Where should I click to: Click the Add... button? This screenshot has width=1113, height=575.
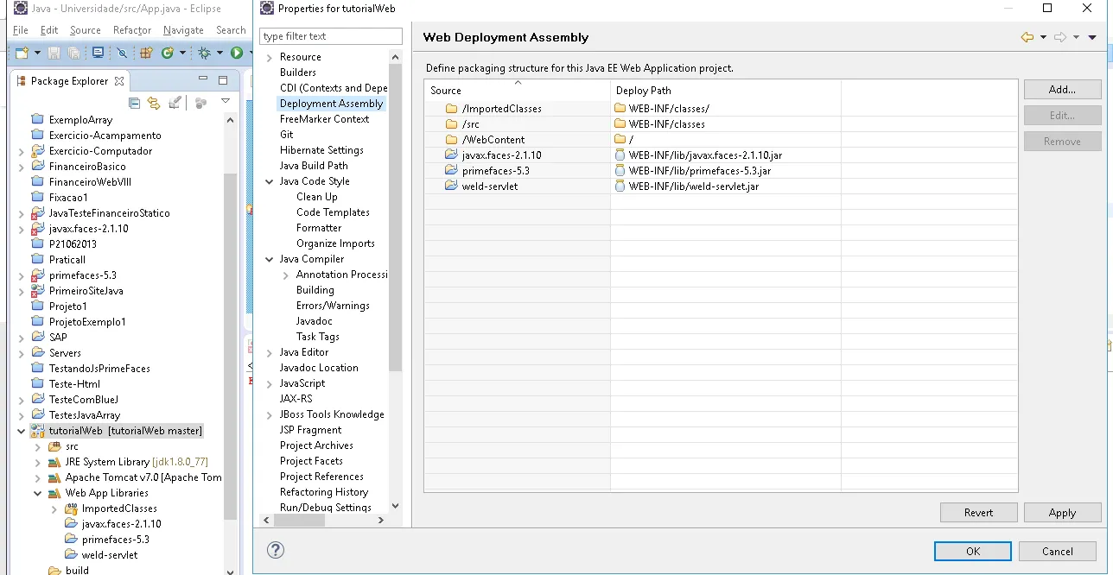(1062, 89)
